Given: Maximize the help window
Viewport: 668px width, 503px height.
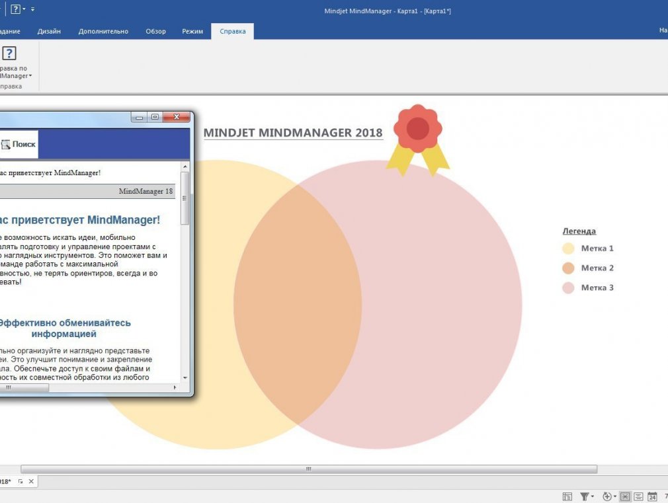Looking at the screenshot, I should tap(155, 117).
